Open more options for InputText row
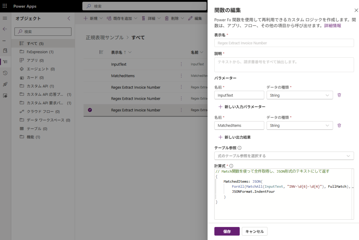This screenshot has width=359, height=240. (x=181, y=64)
